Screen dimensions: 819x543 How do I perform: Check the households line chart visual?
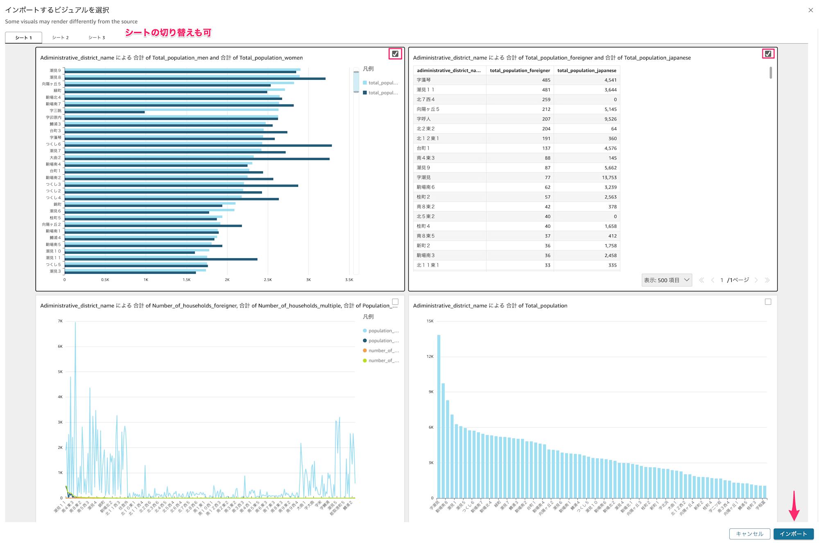click(x=395, y=302)
